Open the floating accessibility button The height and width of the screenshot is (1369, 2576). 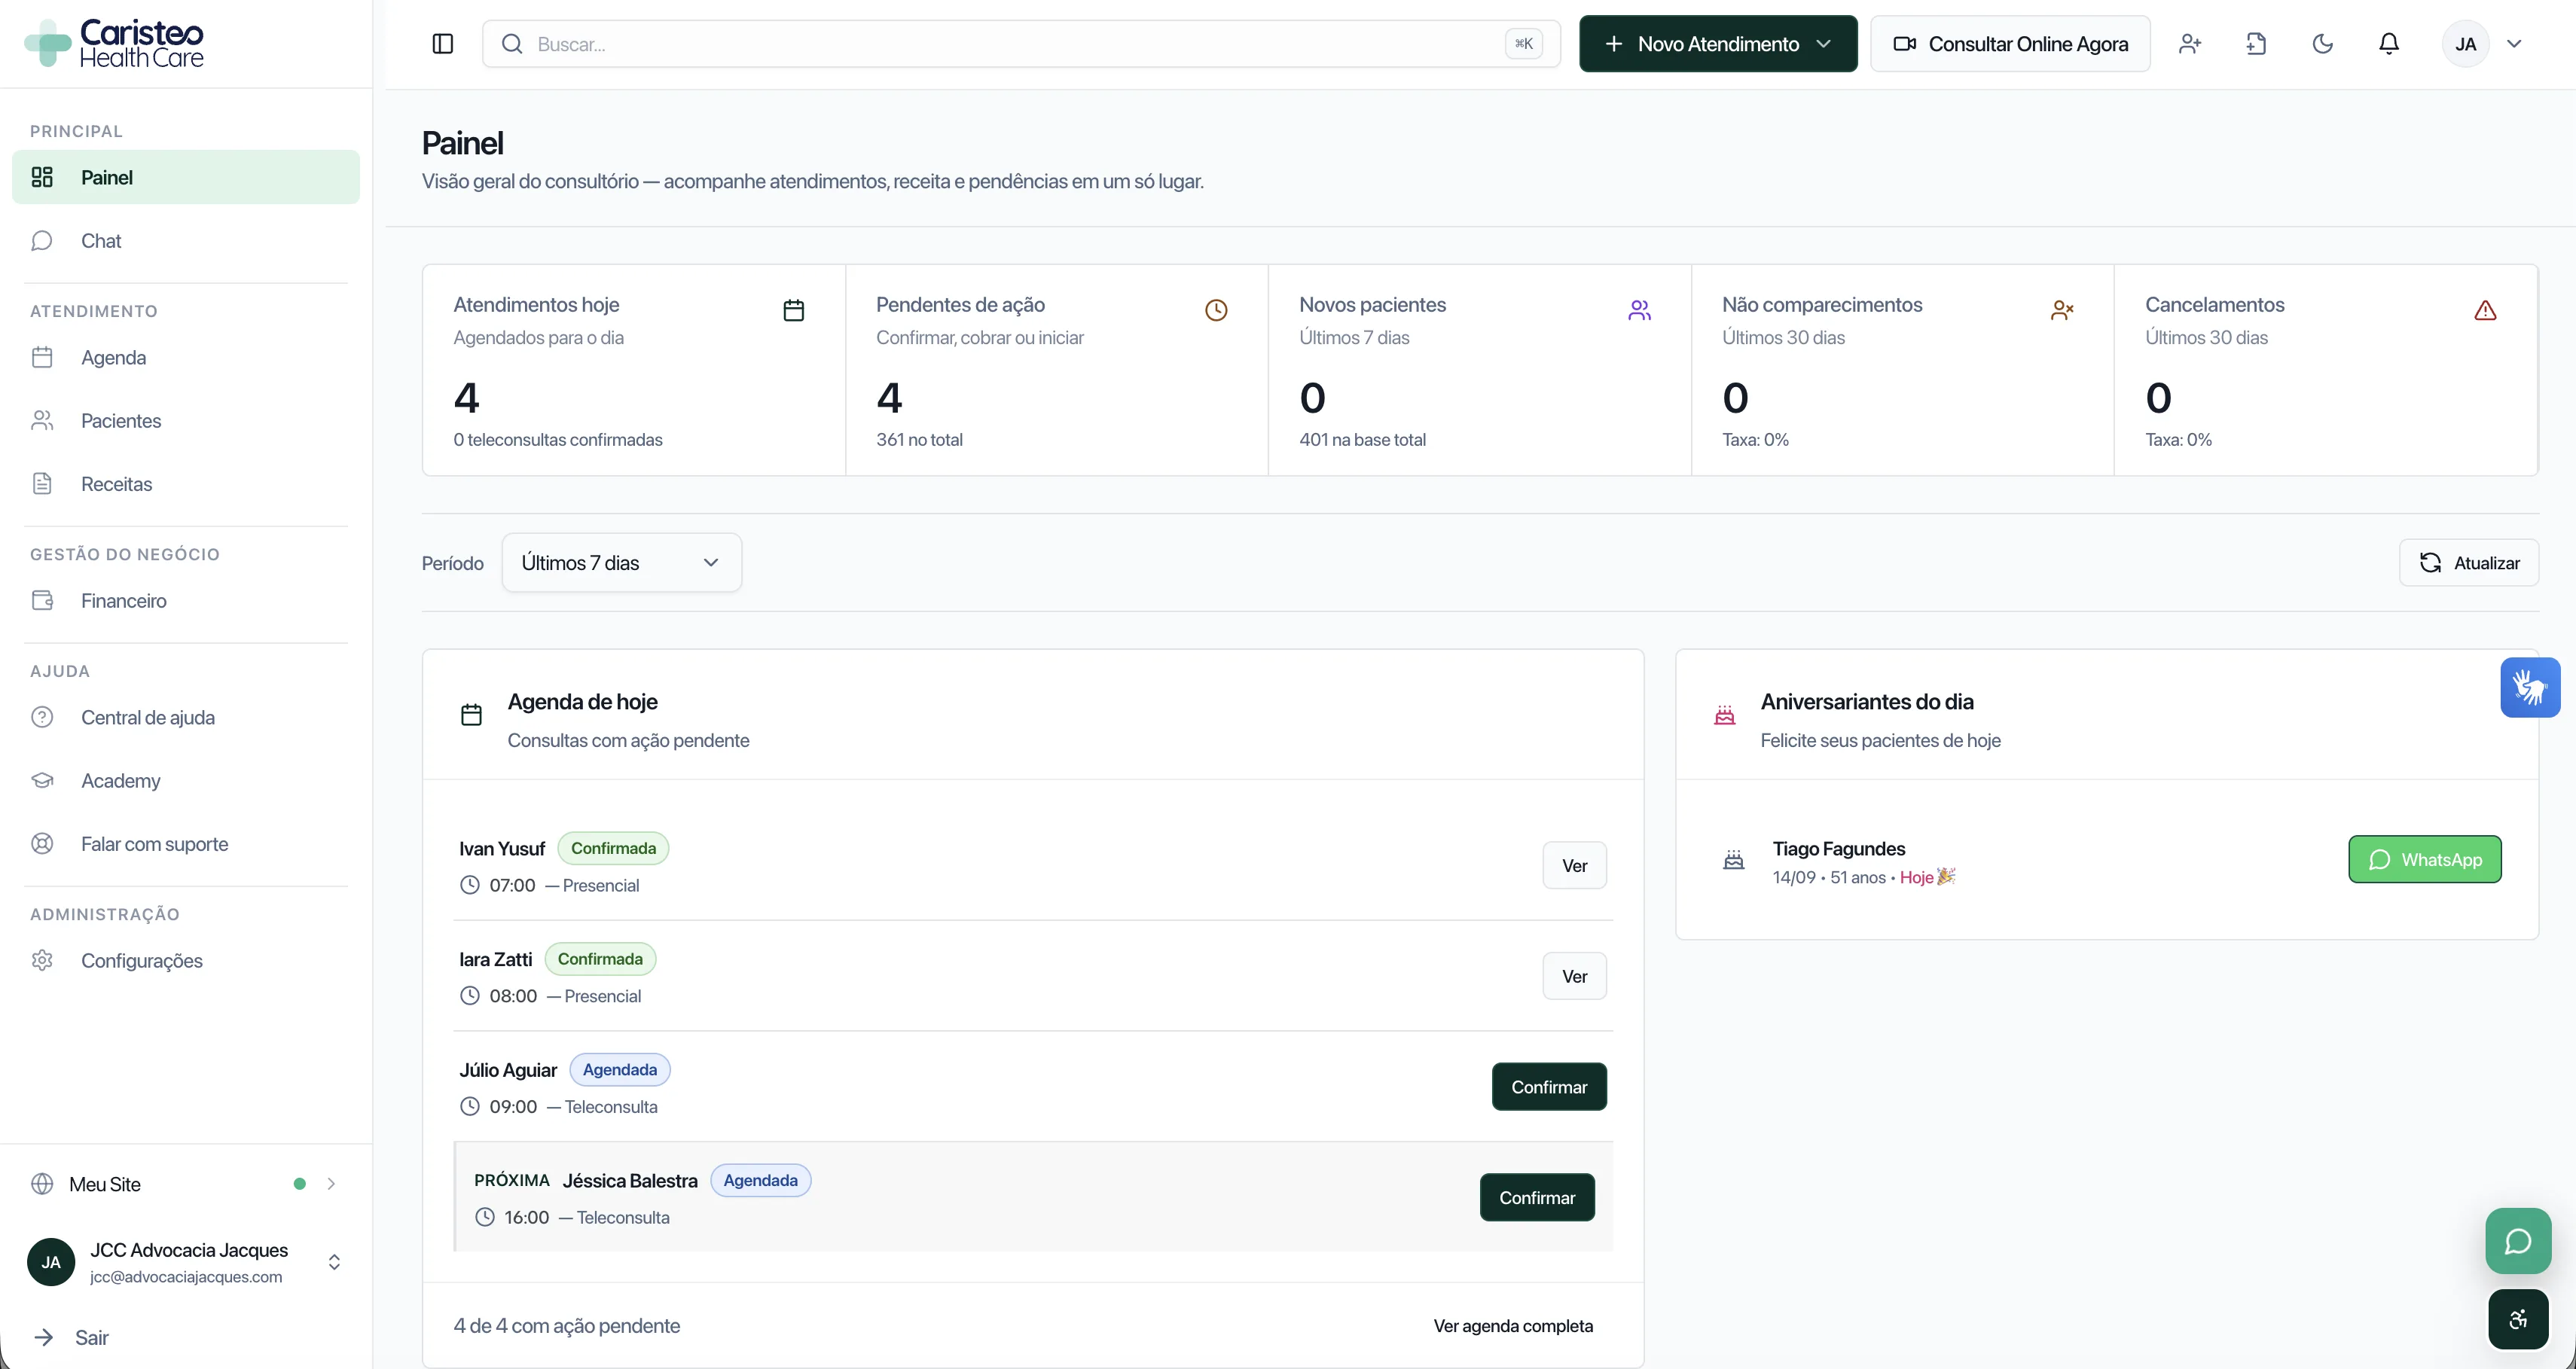click(x=2518, y=1320)
